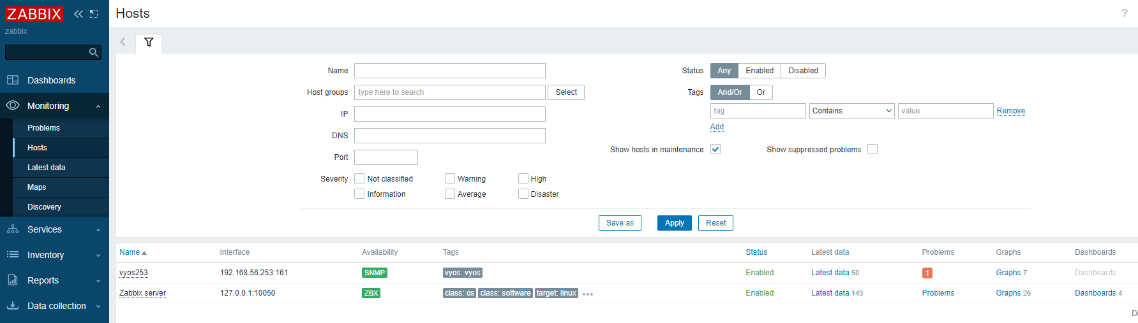The height and width of the screenshot is (323, 1138).
Task: Click the tag name input field
Action: [x=758, y=111]
